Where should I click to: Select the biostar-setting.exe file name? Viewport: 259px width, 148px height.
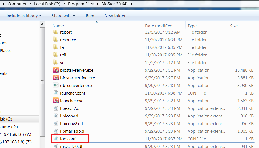pos(77,78)
